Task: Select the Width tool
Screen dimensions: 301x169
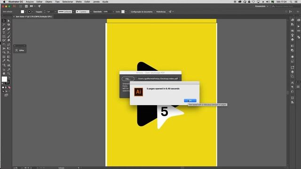Action: [x=4, y=48]
